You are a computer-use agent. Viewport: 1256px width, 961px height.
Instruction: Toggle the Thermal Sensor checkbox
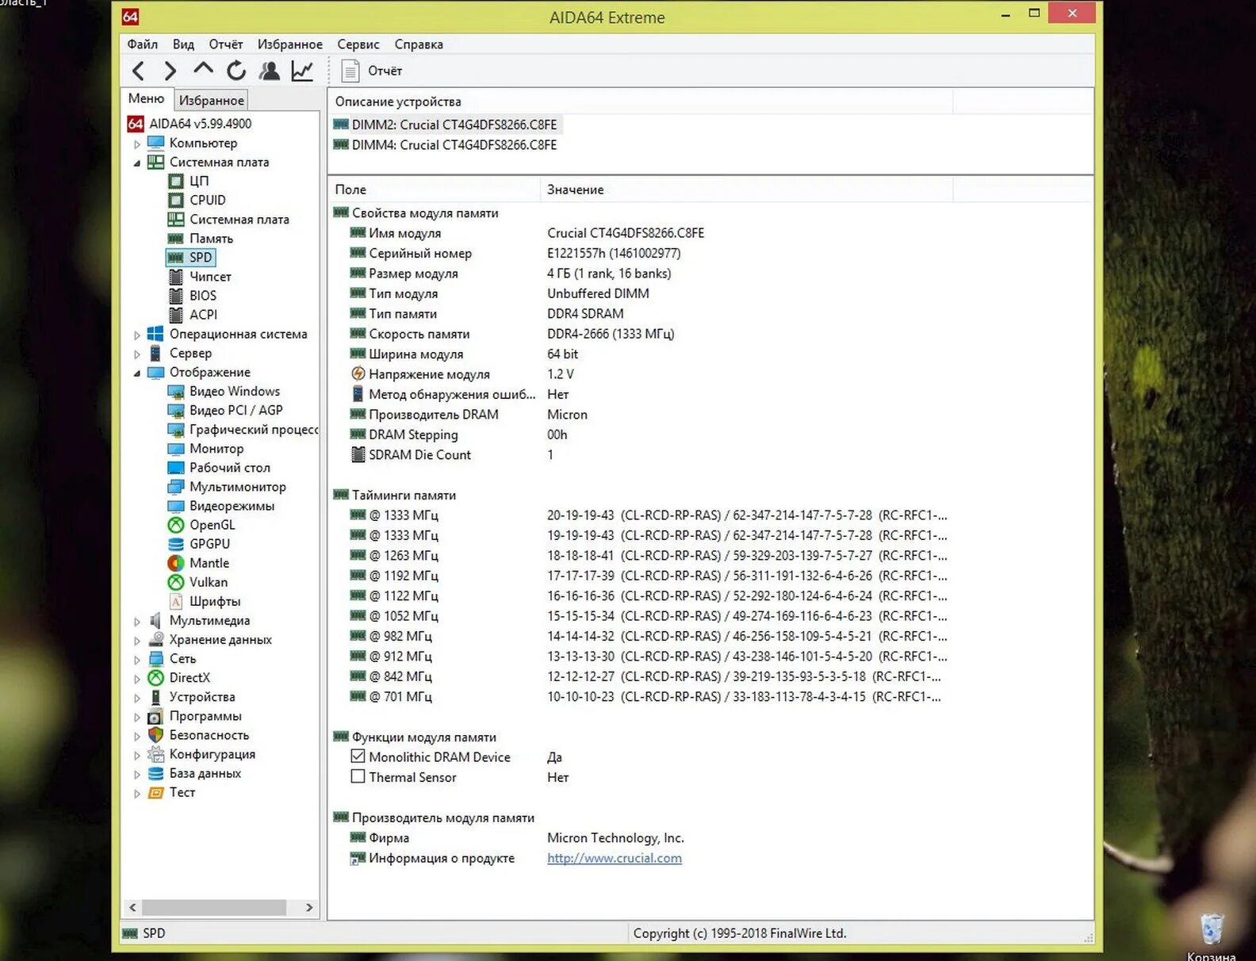(358, 777)
